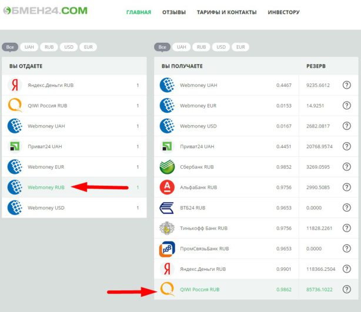Click the Privat24 UAH icon in the give list
Viewport: 361px width, 312px height.
[x=15, y=146]
